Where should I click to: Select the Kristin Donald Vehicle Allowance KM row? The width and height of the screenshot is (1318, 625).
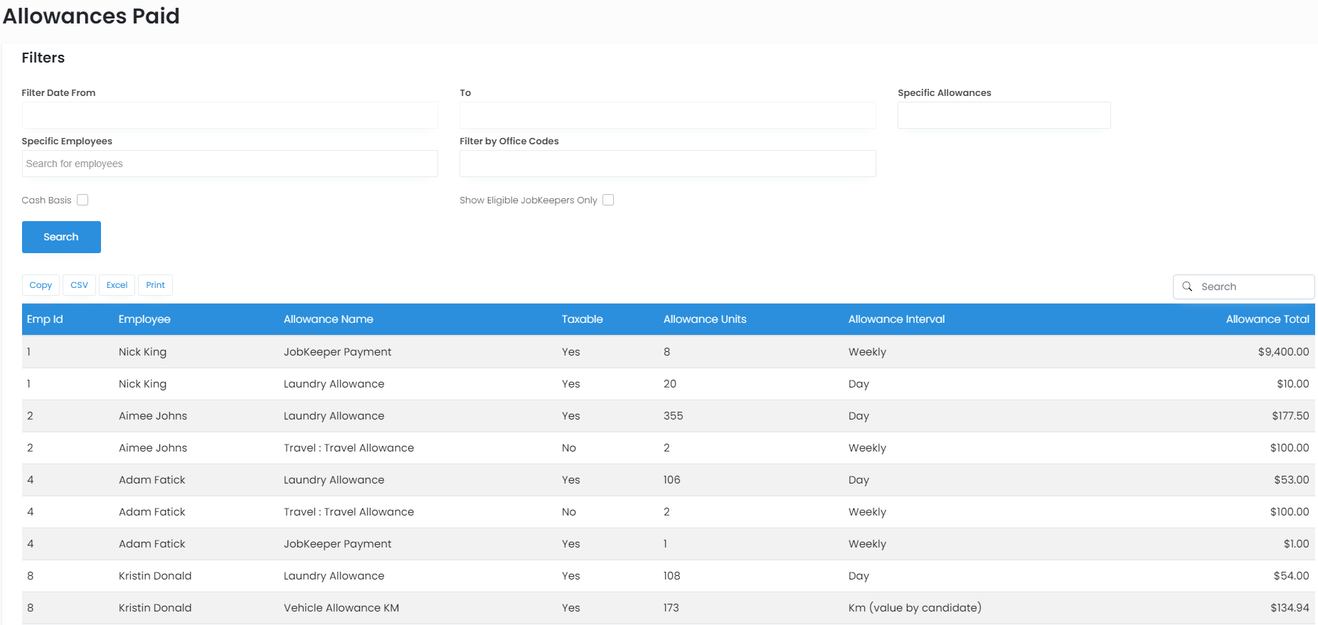[x=341, y=608]
